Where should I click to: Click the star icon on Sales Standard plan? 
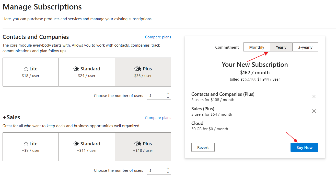[x=76, y=144]
